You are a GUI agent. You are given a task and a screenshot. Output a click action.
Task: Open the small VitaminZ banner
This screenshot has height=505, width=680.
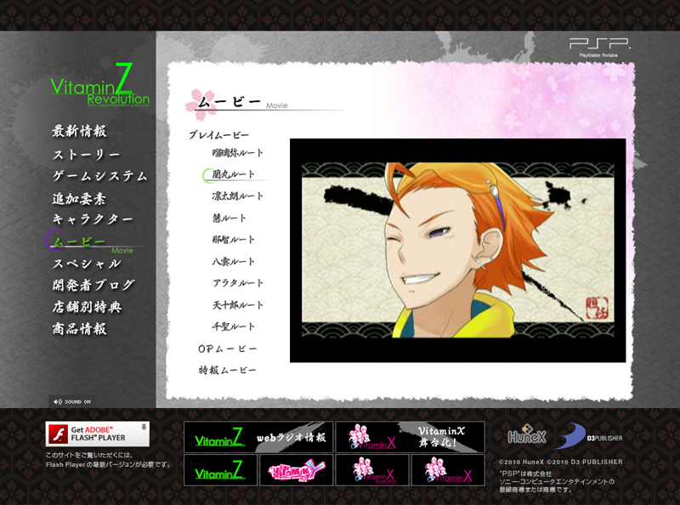(220, 470)
